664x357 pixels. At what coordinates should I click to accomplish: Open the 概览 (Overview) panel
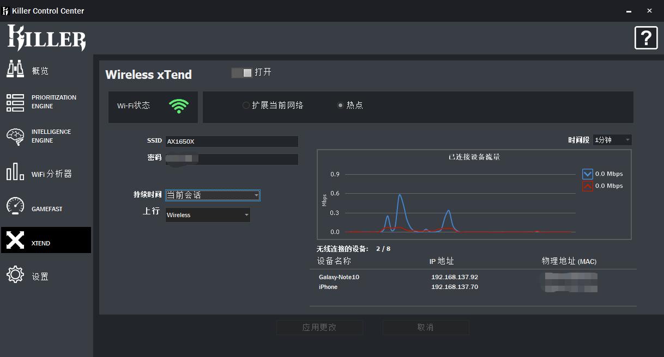(x=33, y=70)
